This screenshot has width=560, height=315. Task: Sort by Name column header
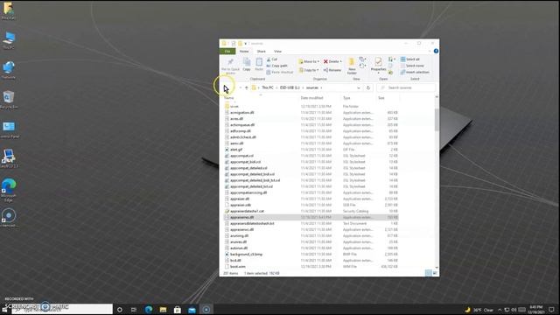[229, 98]
